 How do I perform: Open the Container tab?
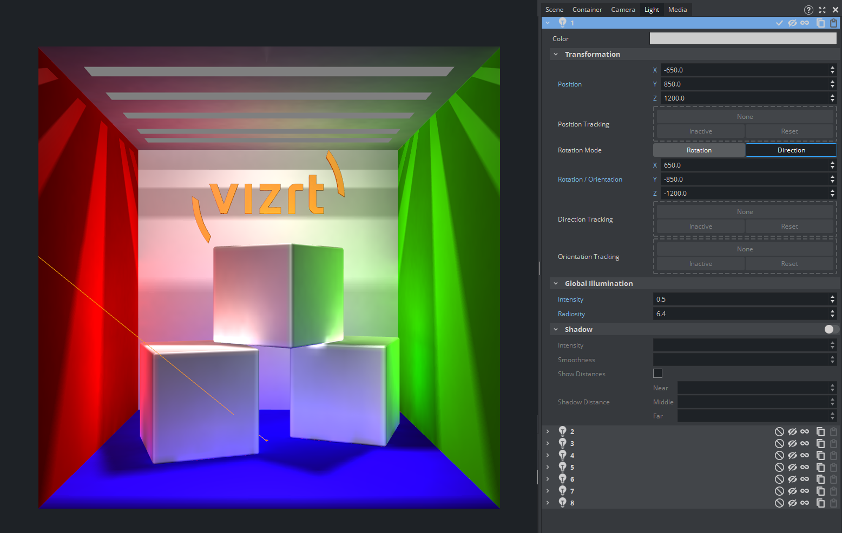coord(587,10)
